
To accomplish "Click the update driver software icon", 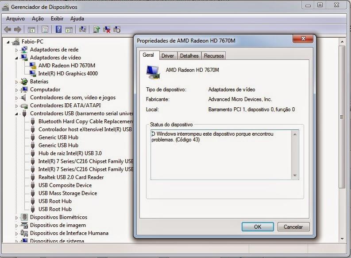I will click(x=96, y=29).
